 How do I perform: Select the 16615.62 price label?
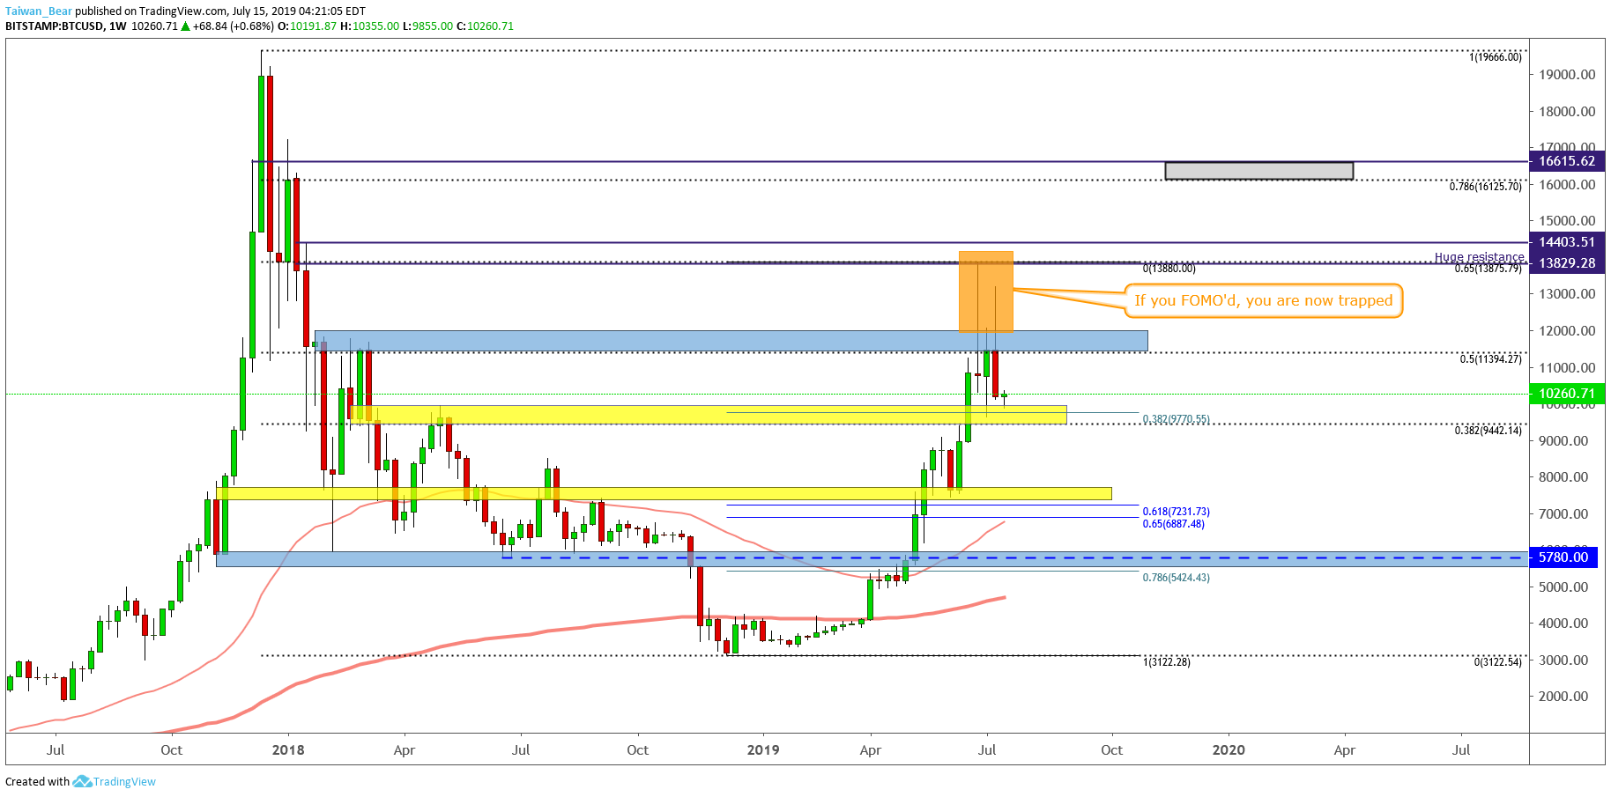click(1567, 161)
